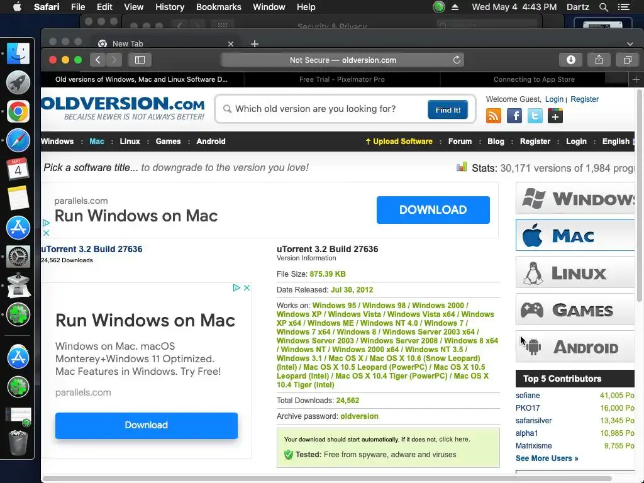Open the Blog nav link
The width and height of the screenshot is (644, 483).
point(496,142)
